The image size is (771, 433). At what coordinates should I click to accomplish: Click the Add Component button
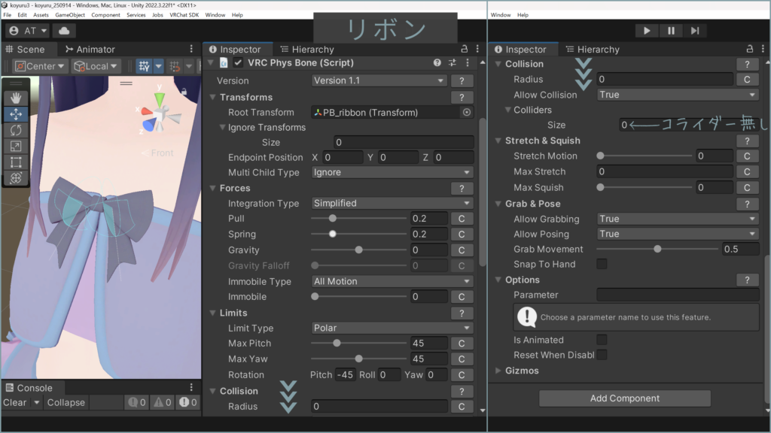click(624, 398)
